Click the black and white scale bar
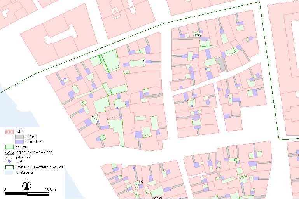The image size is (299, 199). coord(27,194)
